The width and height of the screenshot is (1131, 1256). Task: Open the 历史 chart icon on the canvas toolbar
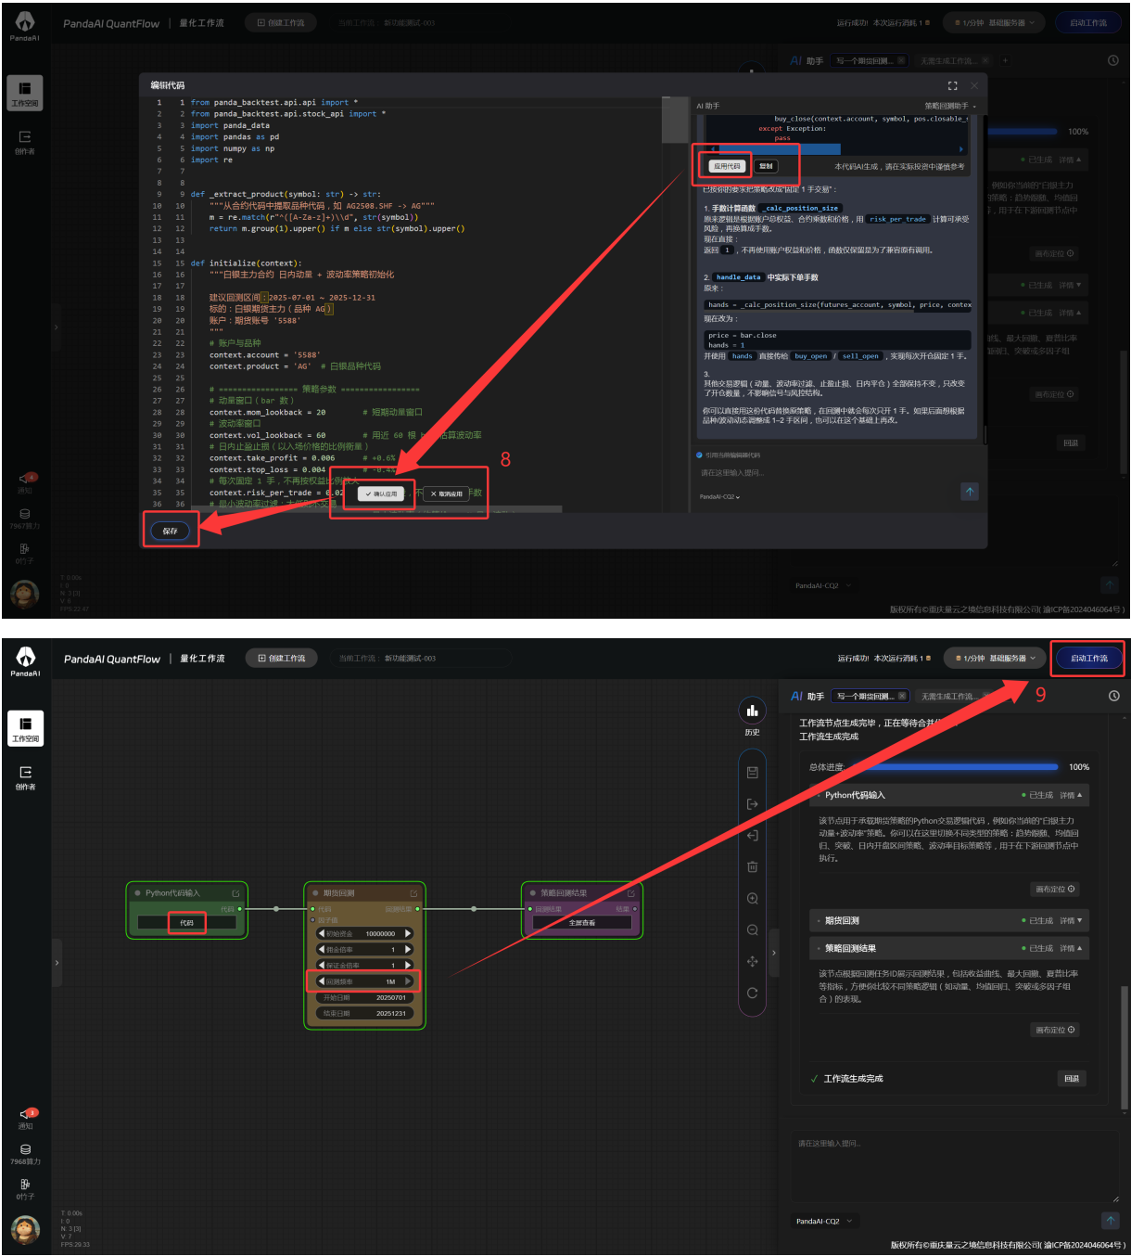[x=752, y=711]
